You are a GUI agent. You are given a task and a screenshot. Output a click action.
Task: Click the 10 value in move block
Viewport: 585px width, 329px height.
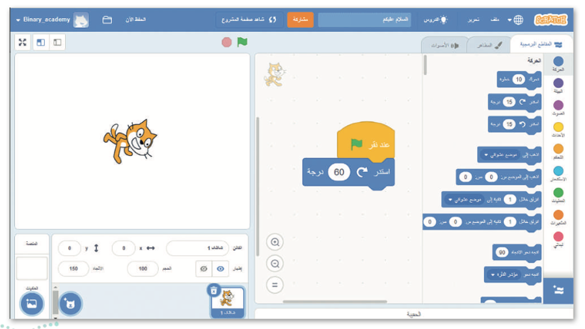pos(519,79)
